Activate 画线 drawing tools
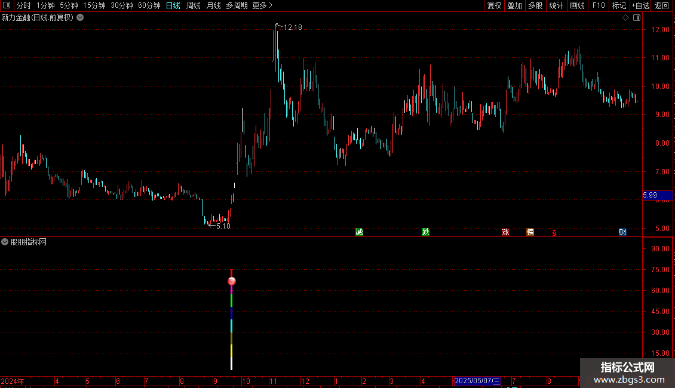The width and height of the screenshot is (675, 388). 577,5
